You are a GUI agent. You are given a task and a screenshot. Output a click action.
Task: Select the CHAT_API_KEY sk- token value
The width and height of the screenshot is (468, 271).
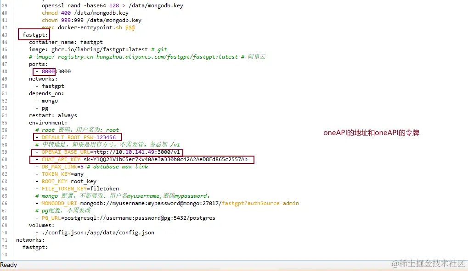click(x=166, y=159)
